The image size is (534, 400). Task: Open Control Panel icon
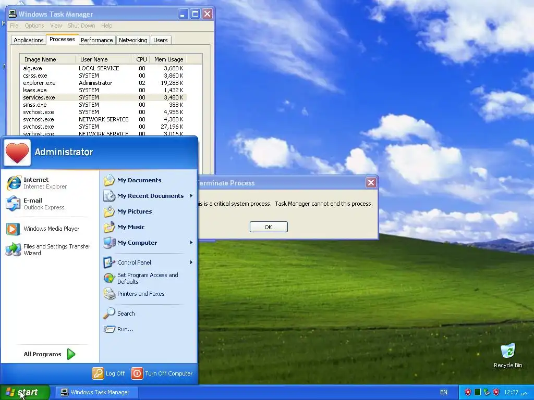pyautogui.click(x=110, y=262)
